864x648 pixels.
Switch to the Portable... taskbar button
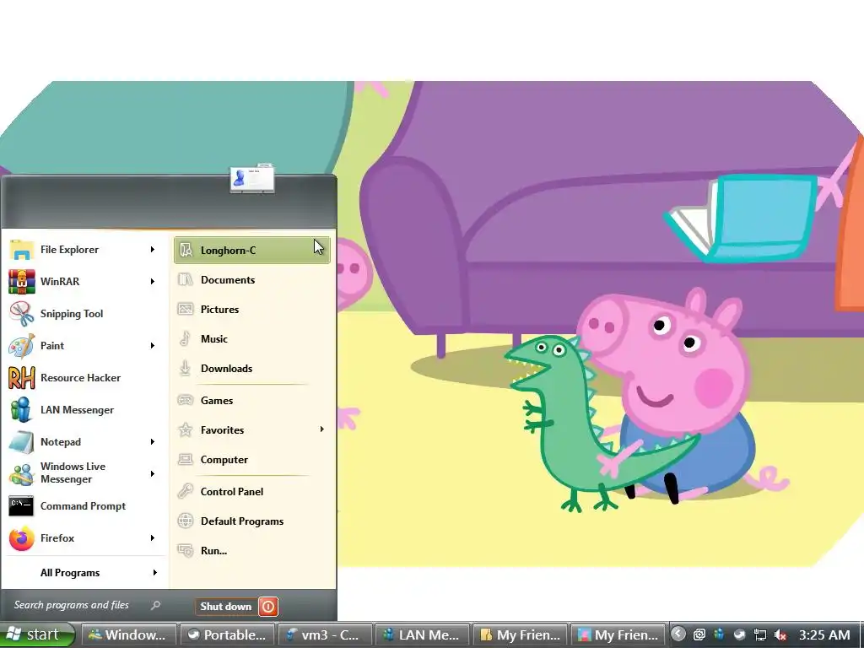(228, 634)
